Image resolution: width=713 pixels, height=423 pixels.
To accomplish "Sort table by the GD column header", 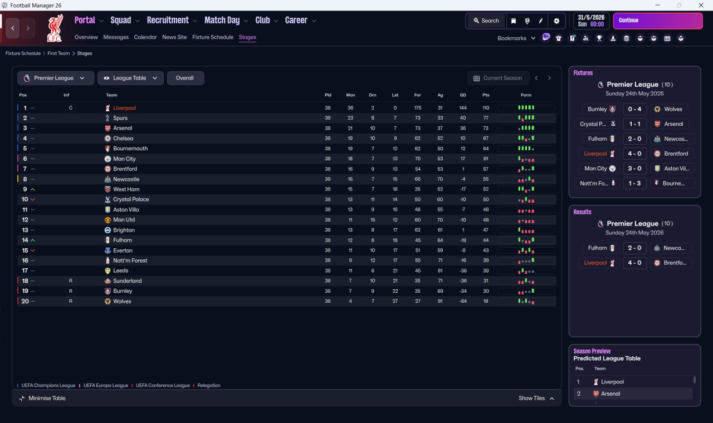I will pyautogui.click(x=463, y=95).
